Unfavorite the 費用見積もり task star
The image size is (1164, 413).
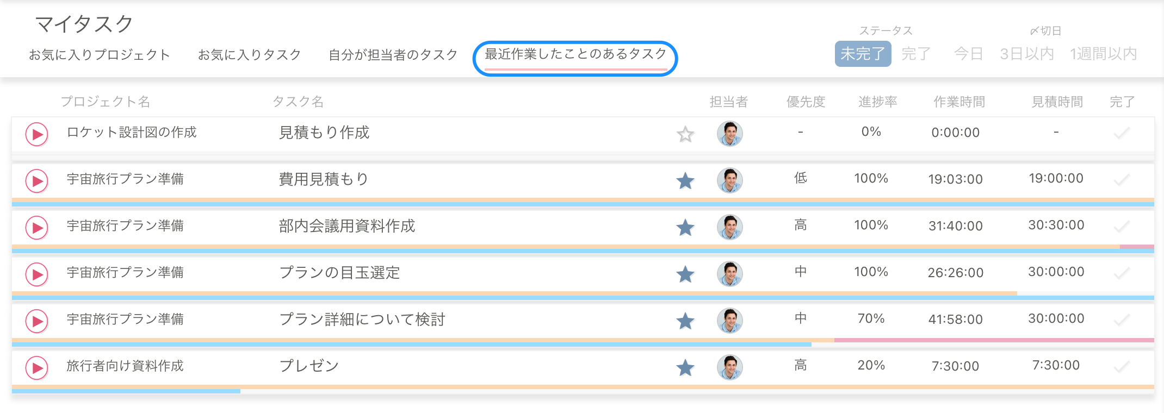tap(685, 180)
